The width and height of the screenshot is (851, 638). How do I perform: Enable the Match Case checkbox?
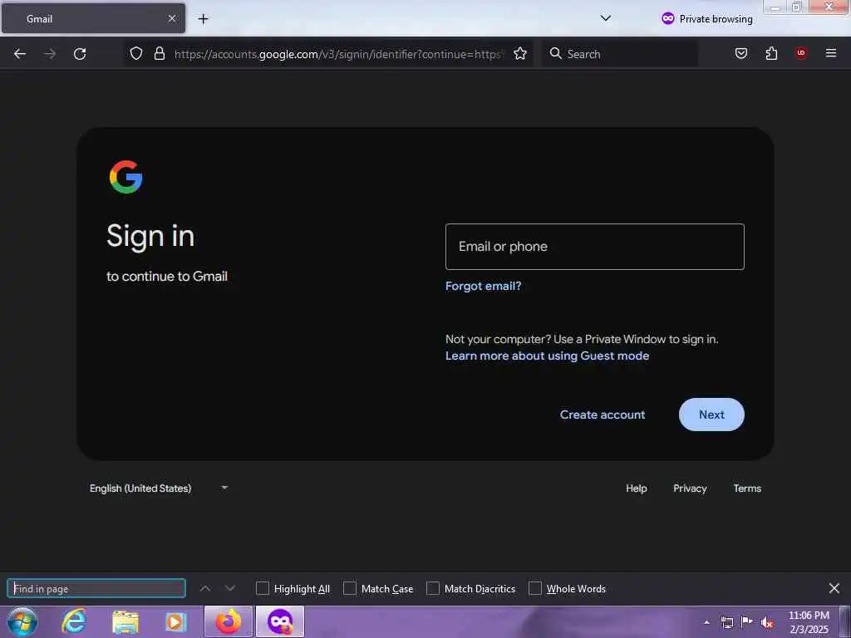350,588
